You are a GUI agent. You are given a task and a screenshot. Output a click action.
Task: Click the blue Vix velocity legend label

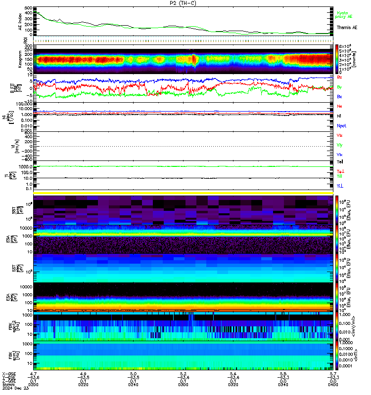tap(339, 155)
